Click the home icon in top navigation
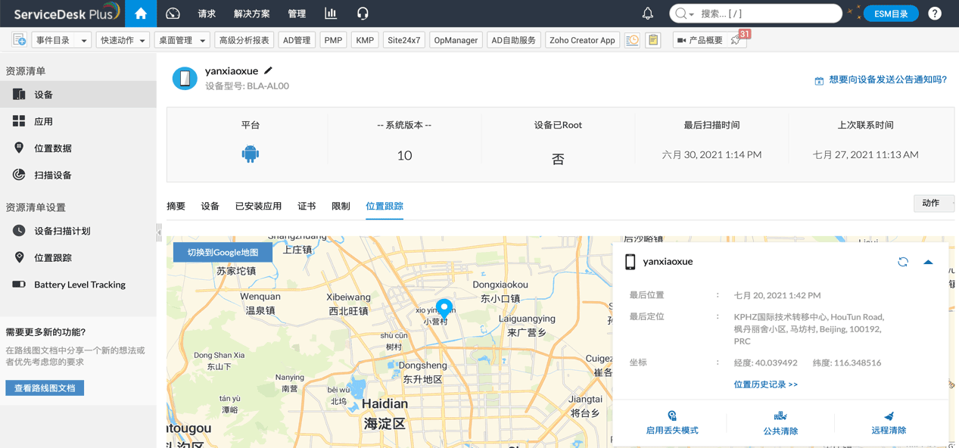The image size is (959, 448). pyautogui.click(x=140, y=13)
